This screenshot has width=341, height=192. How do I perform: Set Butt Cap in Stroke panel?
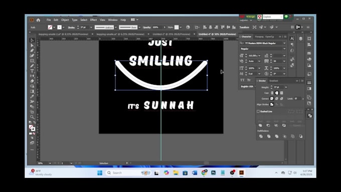(x=272, y=93)
